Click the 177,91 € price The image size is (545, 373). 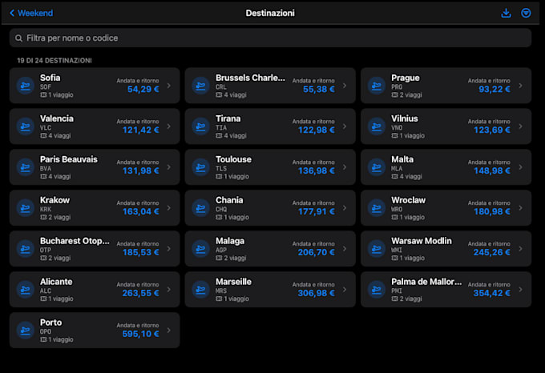317,211
